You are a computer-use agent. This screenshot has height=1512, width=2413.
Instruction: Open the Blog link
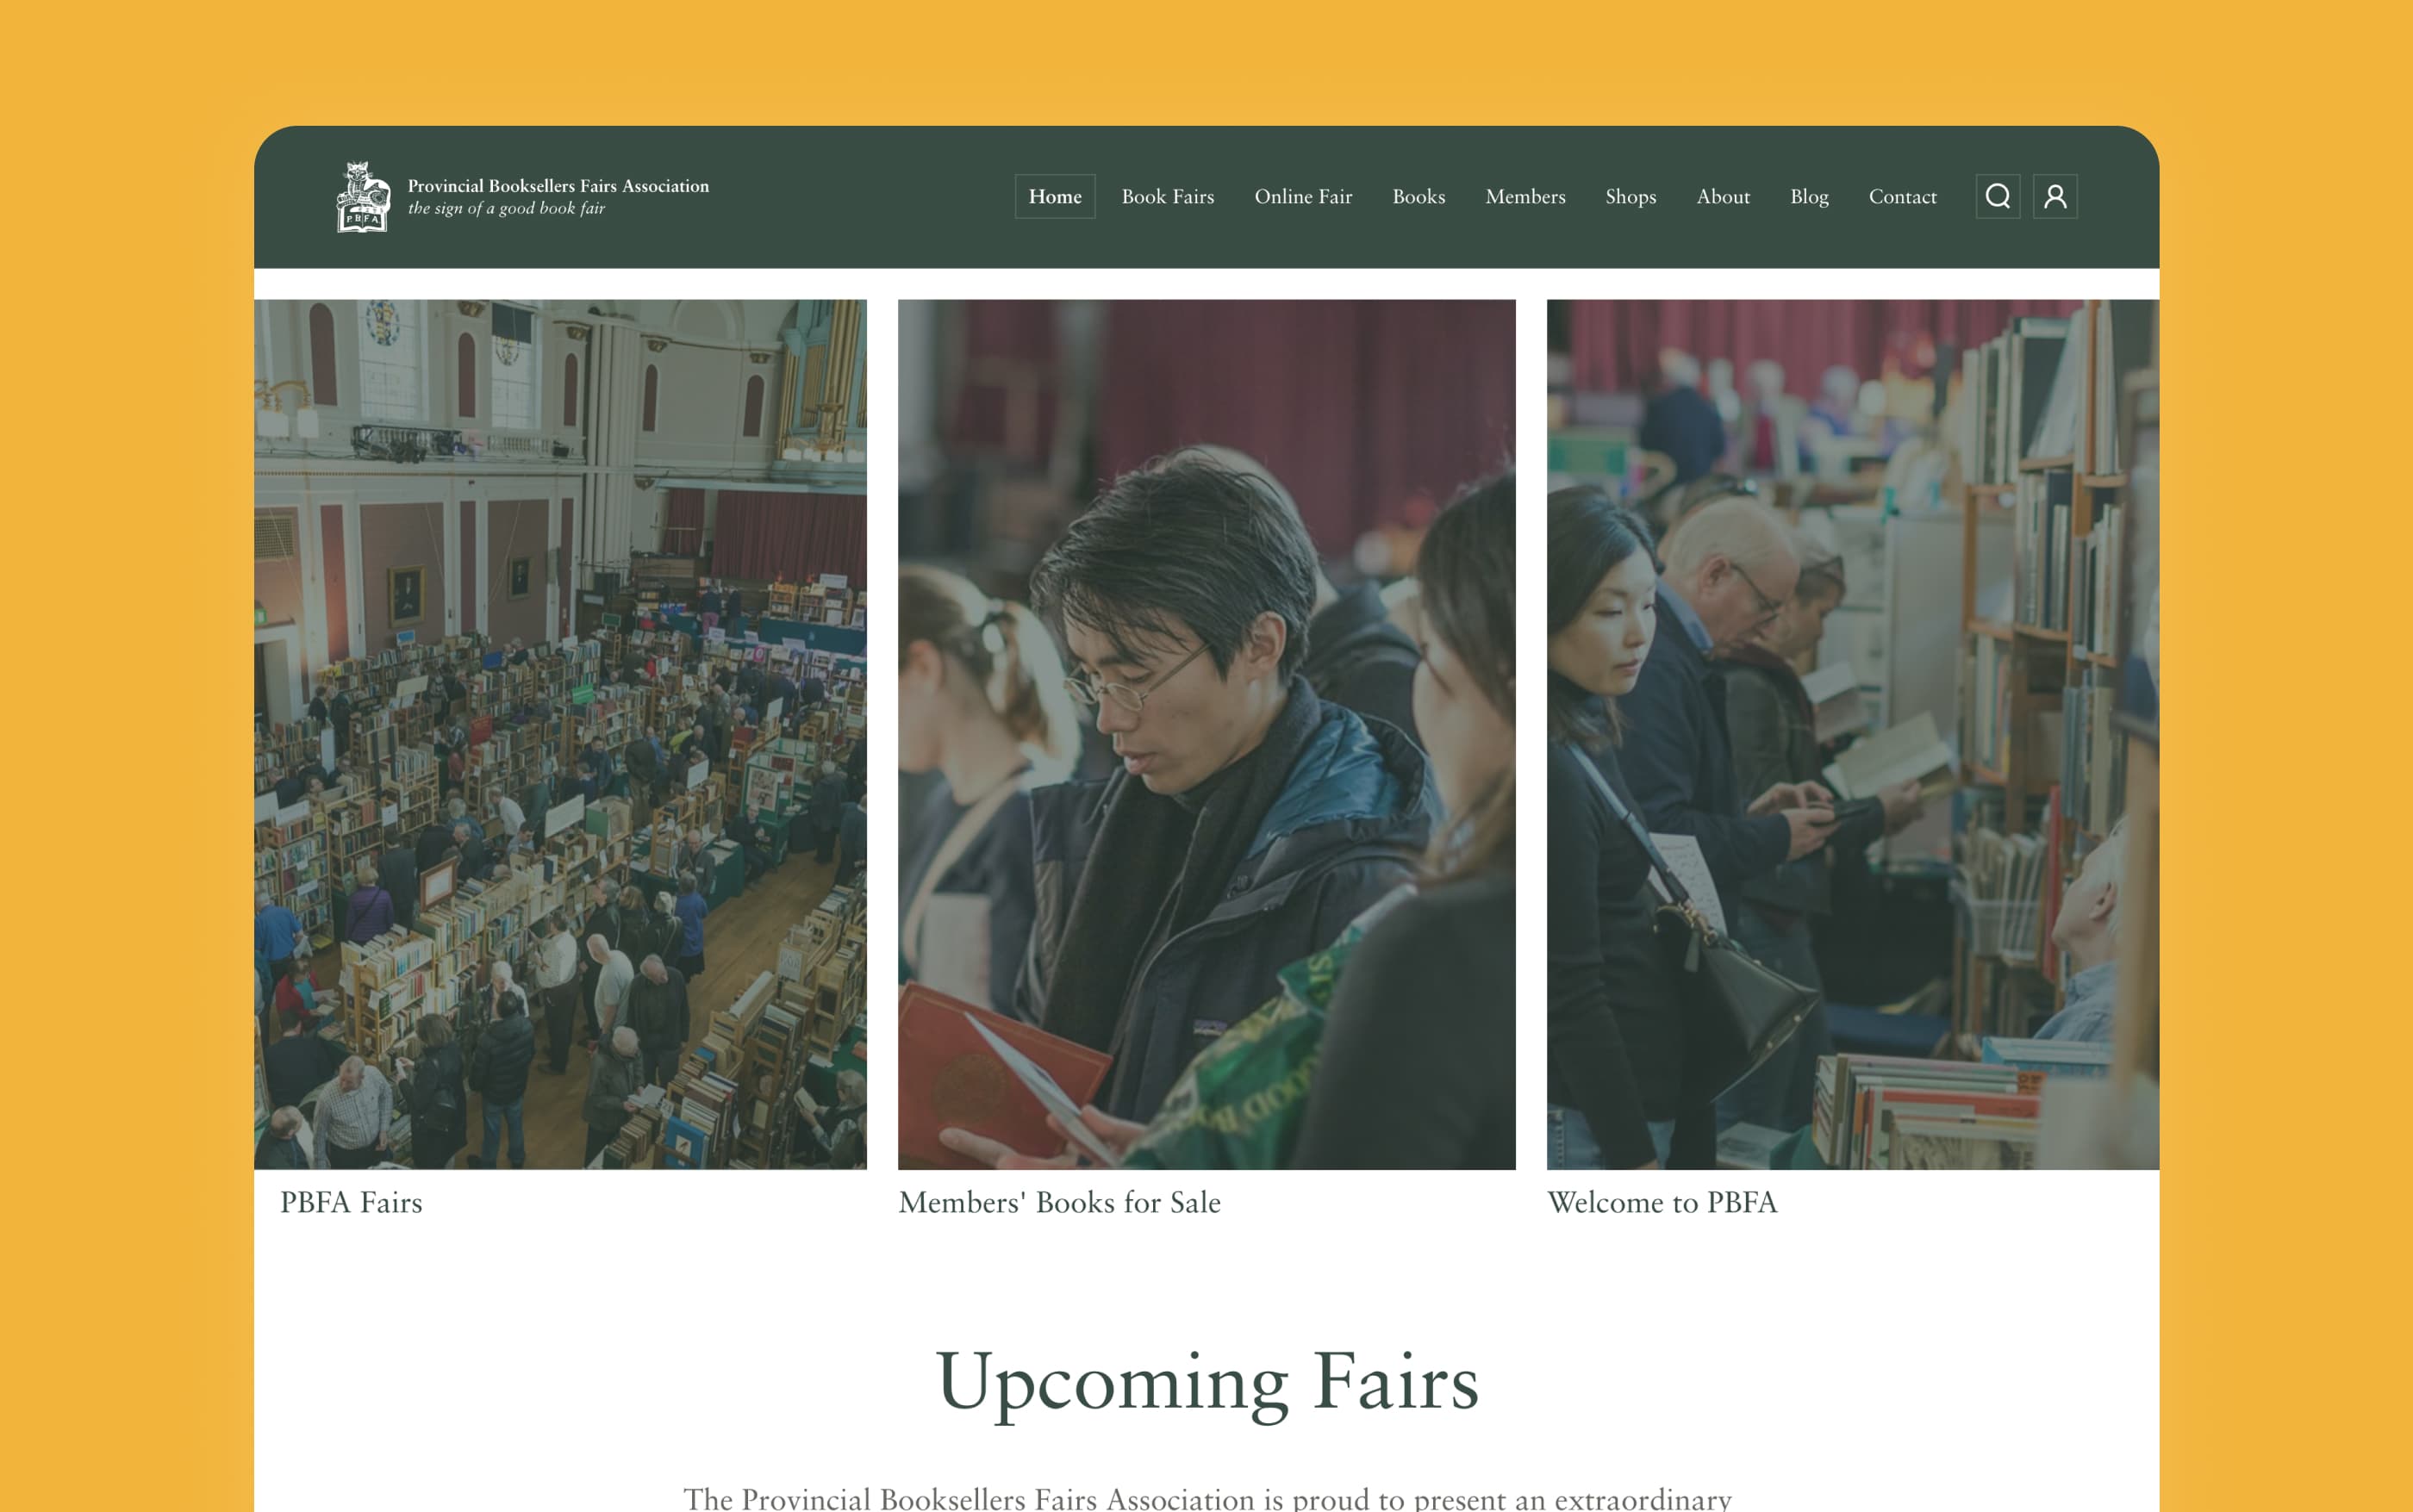(1809, 196)
